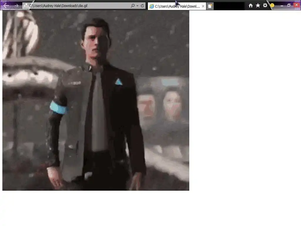Click the die.gif image in the page
This screenshot has height=226, width=301.
click(96, 100)
